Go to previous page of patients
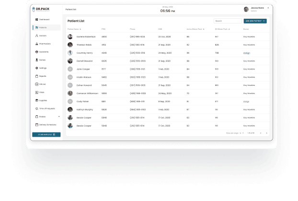 [x=261, y=133]
